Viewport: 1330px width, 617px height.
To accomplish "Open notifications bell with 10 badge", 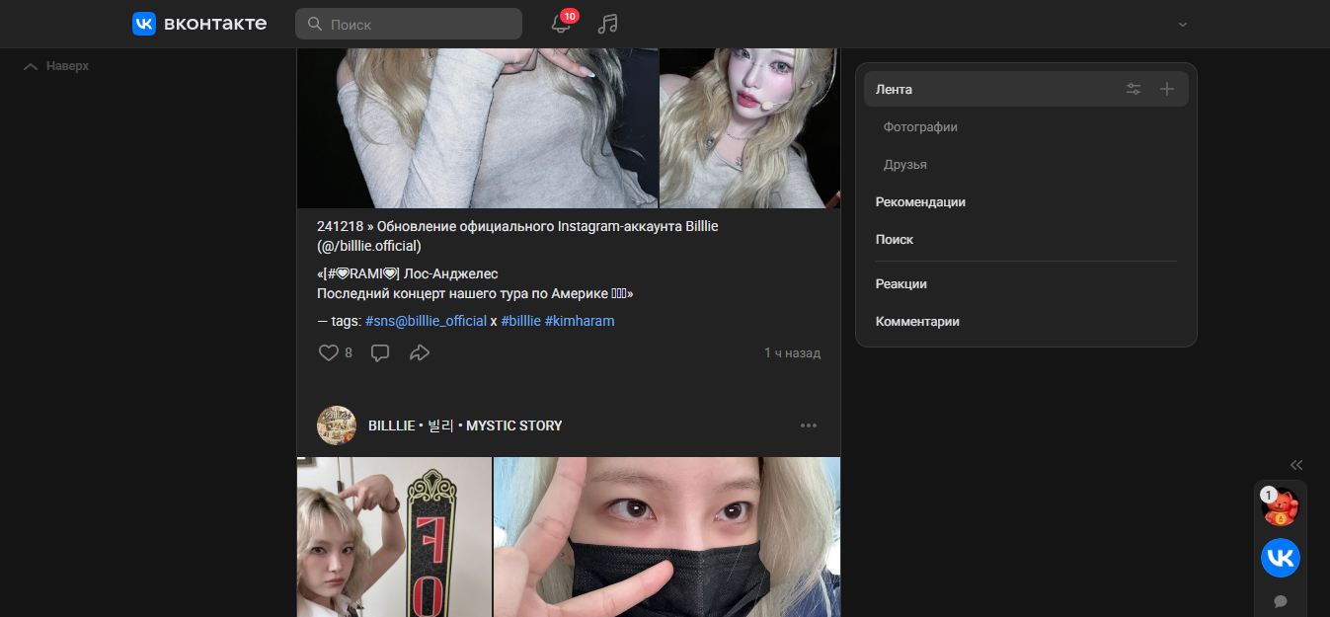I will (562, 24).
